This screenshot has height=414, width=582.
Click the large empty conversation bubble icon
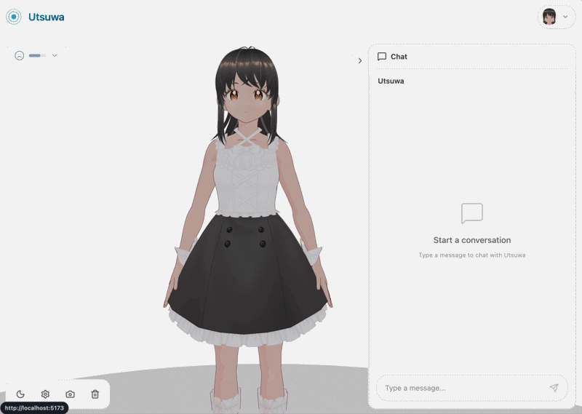coord(471,213)
